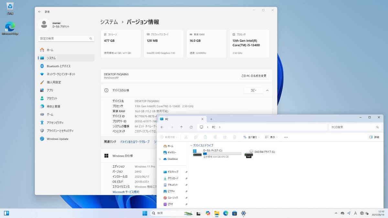This screenshot has width=388, height=218.
Task: Open the 表示 view dropdown
Action: (271, 137)
